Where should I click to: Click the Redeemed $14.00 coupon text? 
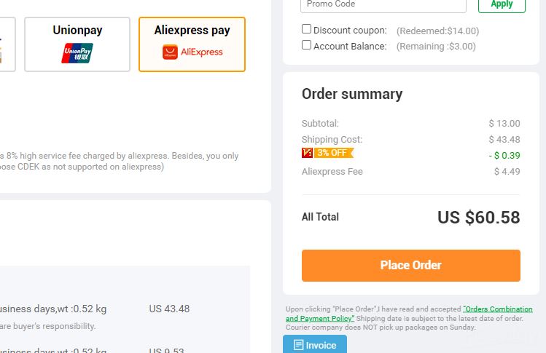[437, 31]
